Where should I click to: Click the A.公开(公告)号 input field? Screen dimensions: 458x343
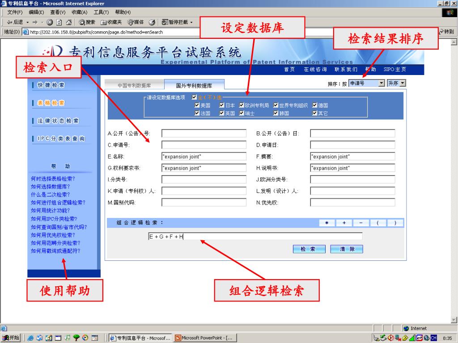coord(204,133)
